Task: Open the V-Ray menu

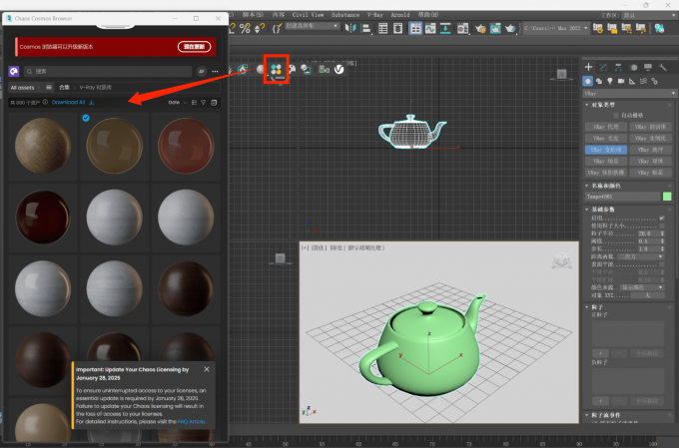Action: [x=375, y=15]
